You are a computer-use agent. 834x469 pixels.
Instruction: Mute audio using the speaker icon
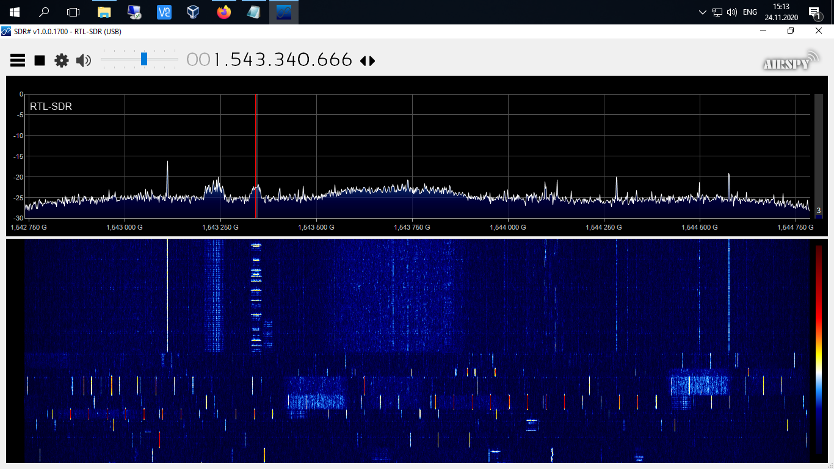point(84,60)
